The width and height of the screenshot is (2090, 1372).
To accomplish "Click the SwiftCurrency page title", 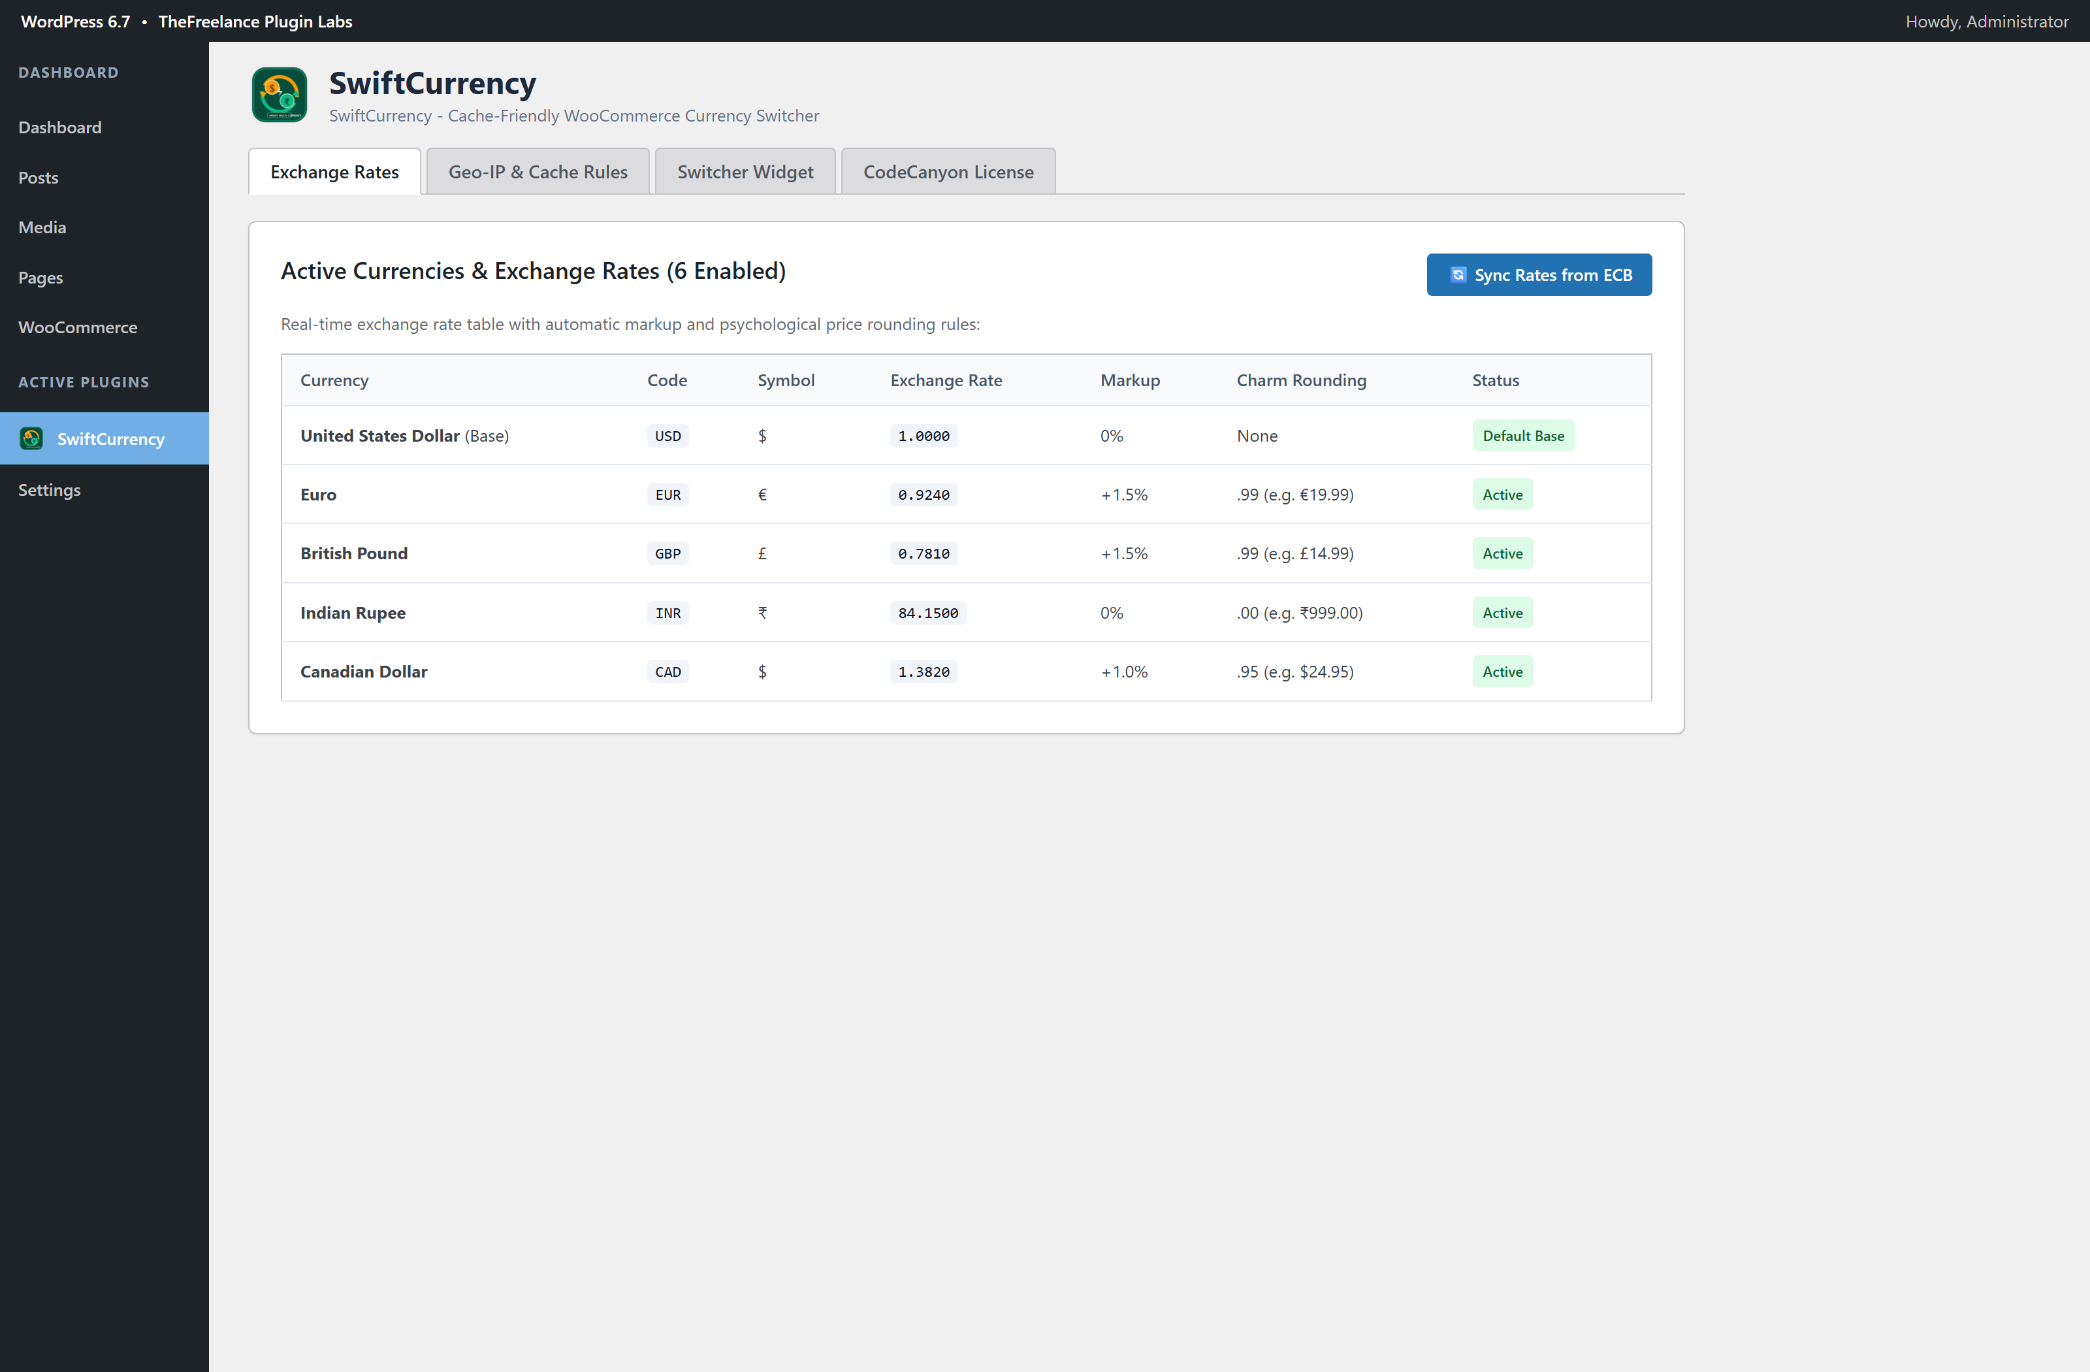I will coord(432,82).
